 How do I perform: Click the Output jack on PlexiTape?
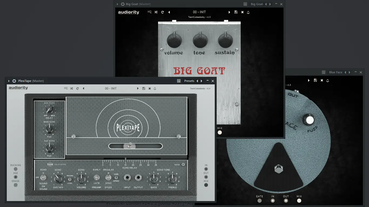click(138, 177)
